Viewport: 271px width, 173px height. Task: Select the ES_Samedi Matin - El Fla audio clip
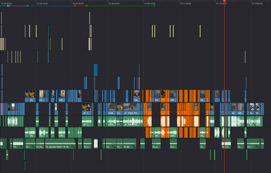(60, 144)
